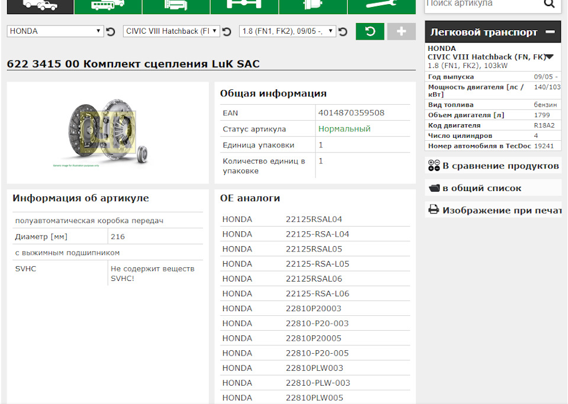Viewport: 568px width, 404px height.
Task: Click OE number 22810P20005
Action: (x=314, y=338)
